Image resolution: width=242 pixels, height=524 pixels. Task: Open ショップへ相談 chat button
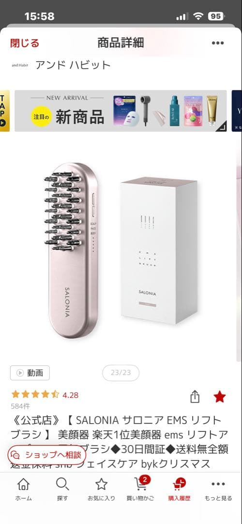click(x=46, y=455)
